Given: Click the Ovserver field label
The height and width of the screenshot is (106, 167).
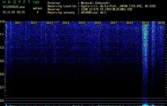Looking at the screenshot, I should (x=54, y=3).
